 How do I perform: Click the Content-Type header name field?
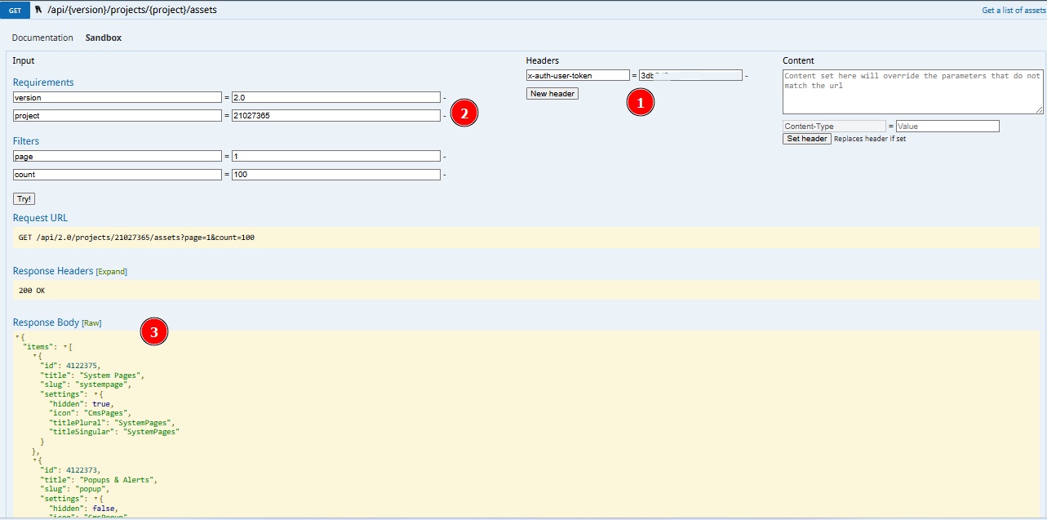pyautogui.click(x=834, y=127)
